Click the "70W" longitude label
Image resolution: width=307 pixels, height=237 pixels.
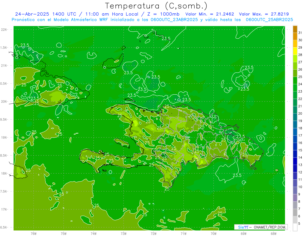coord(214,233)
